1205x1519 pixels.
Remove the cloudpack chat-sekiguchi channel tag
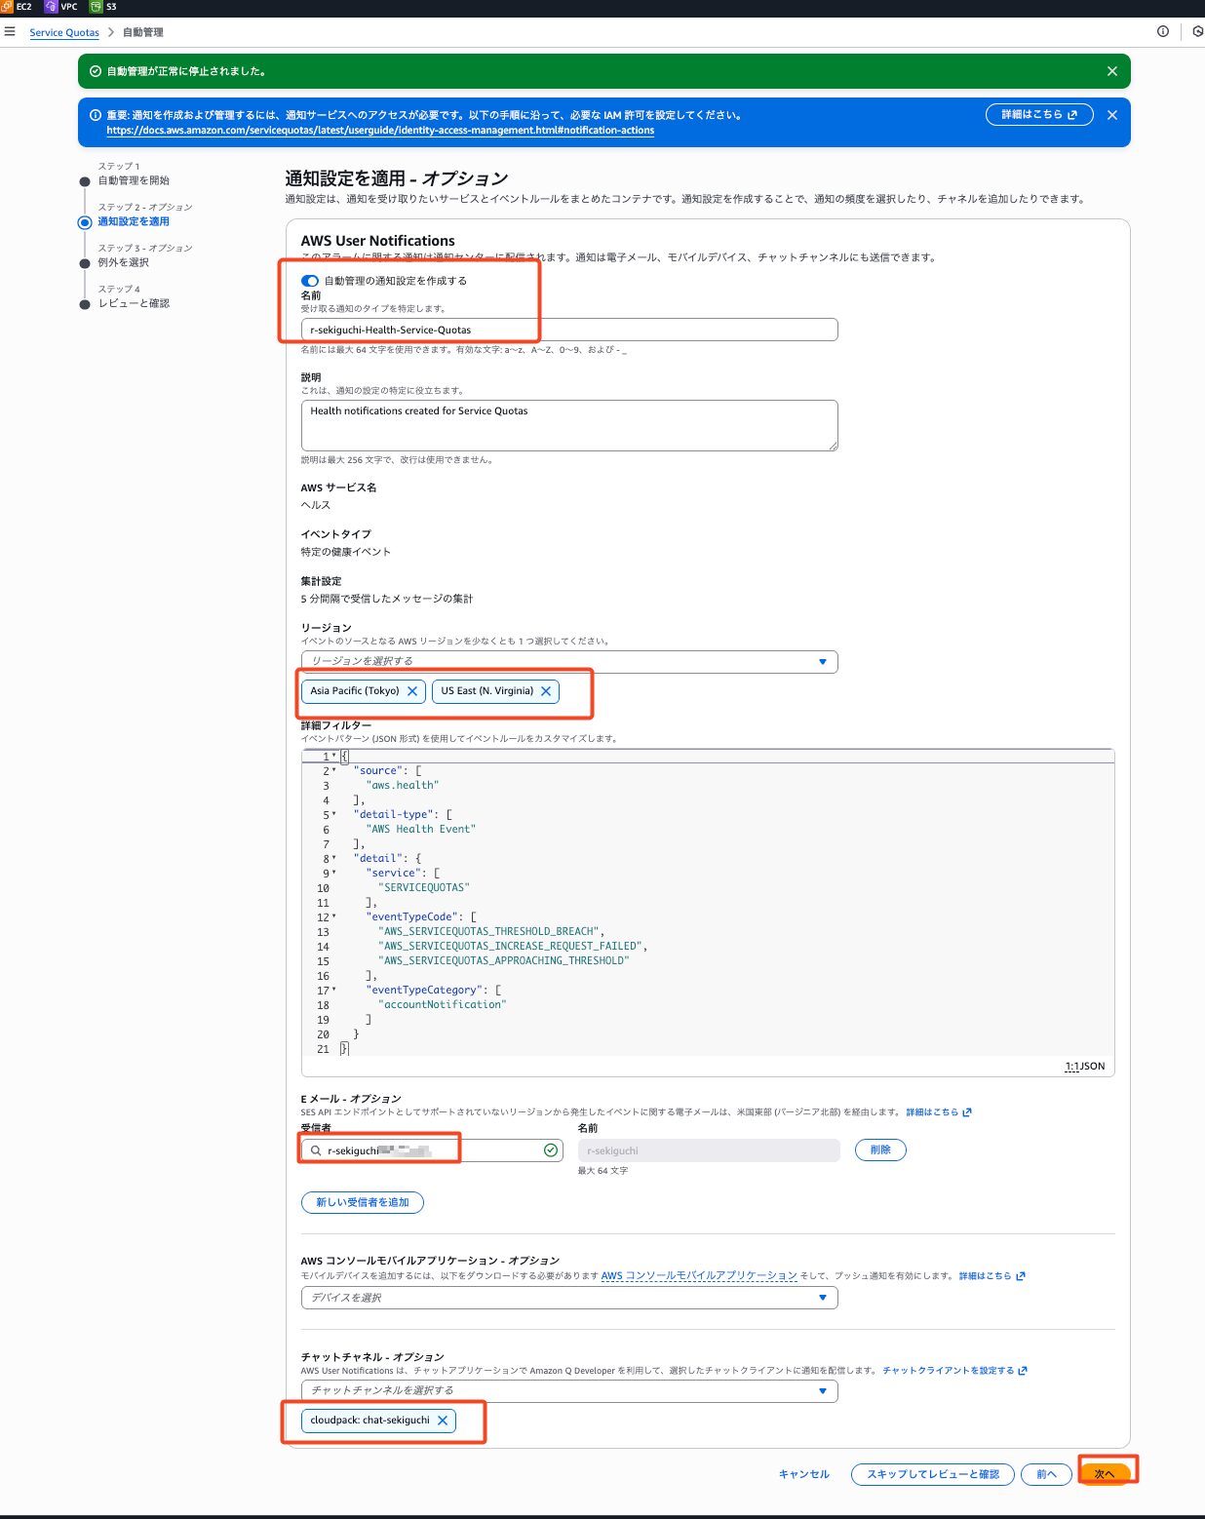point(443,1421)
